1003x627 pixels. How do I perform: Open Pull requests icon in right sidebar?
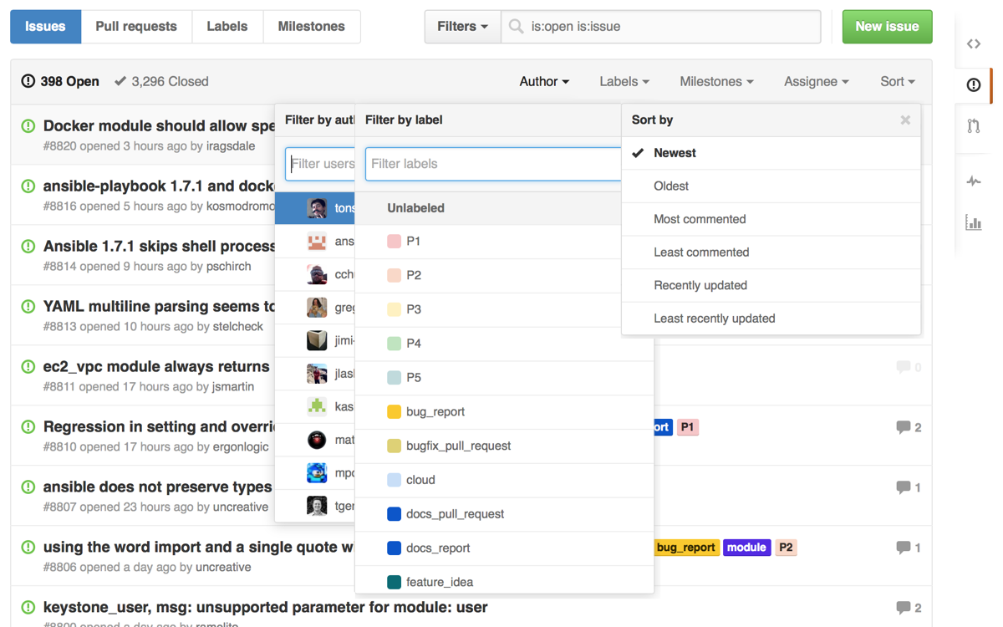(x=974, y=126)
